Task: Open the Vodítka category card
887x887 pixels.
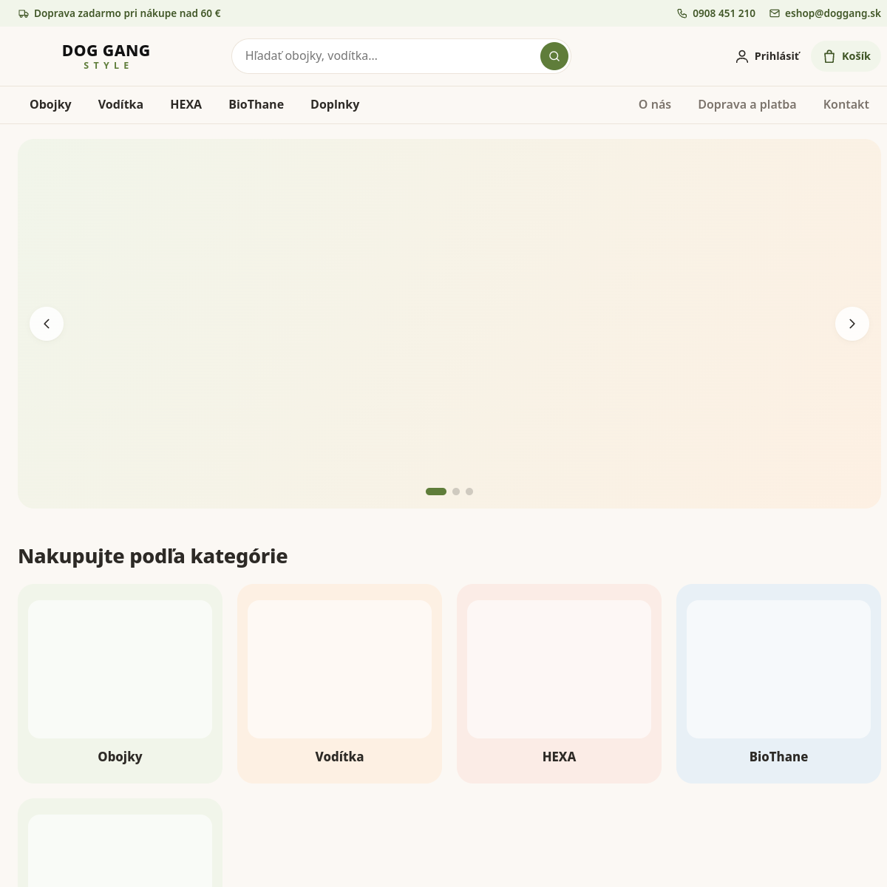Action: coord(339,684)
